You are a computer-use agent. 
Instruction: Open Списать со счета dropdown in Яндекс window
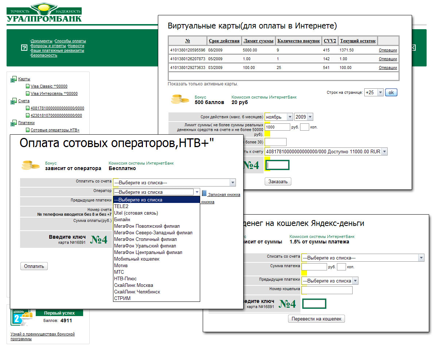coord(421,258)
